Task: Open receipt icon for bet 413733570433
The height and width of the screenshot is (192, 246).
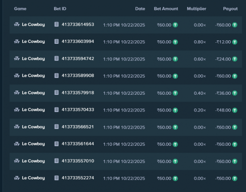Action: (57, 110)
